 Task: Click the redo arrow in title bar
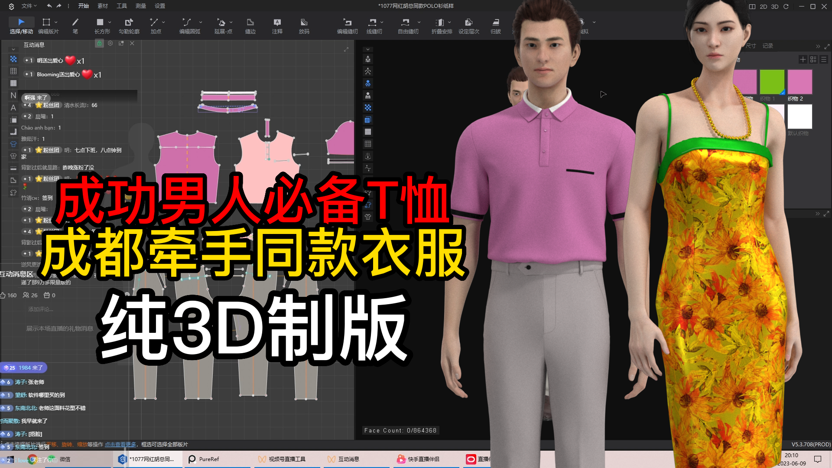point(59,6)
